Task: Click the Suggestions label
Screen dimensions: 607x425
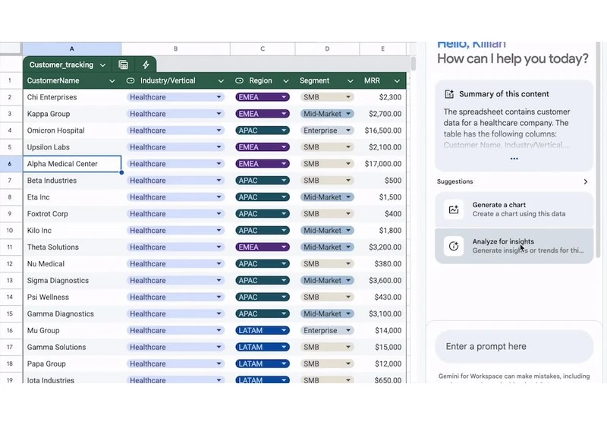Action: pyautogui.click(x=454, y=181)
